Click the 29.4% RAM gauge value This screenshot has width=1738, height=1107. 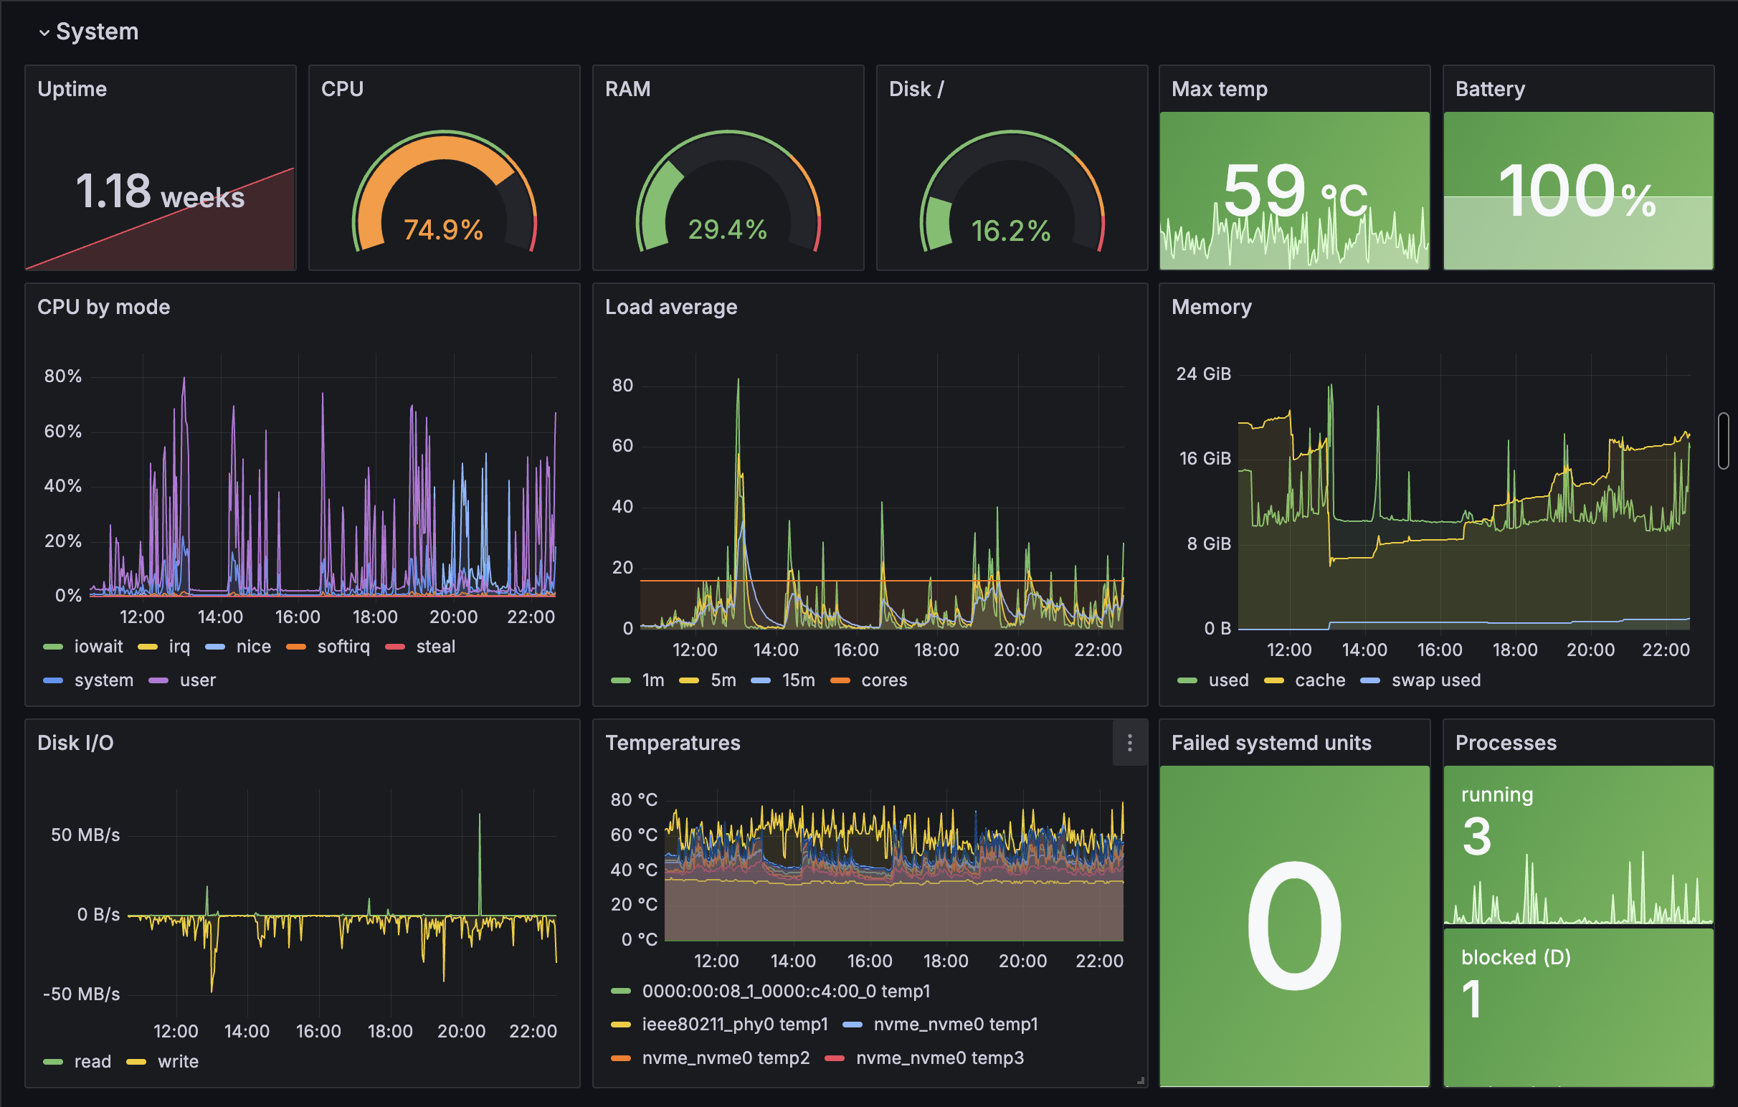728,229
